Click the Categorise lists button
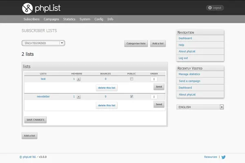Image resolution: width=245 pixels, height=163 pixels. [136, 44]
